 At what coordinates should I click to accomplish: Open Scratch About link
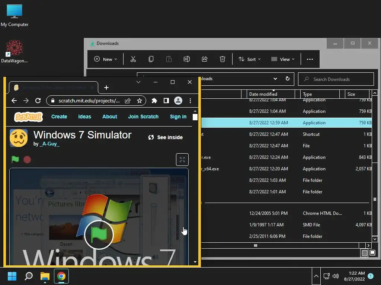(110, 117)
